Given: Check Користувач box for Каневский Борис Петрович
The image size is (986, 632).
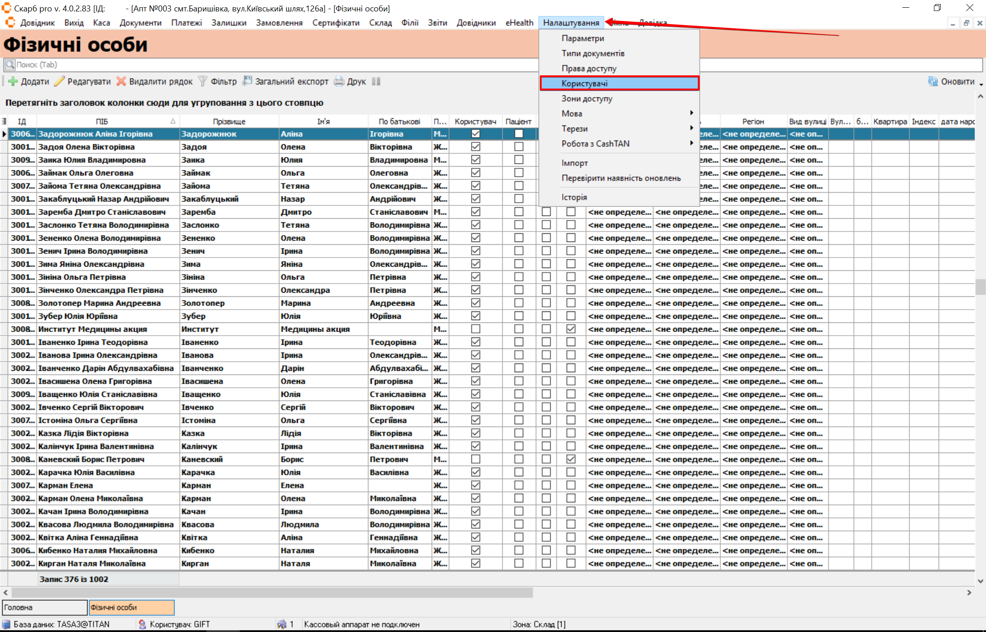Looking at the screenshot, I should pos(475,459).
